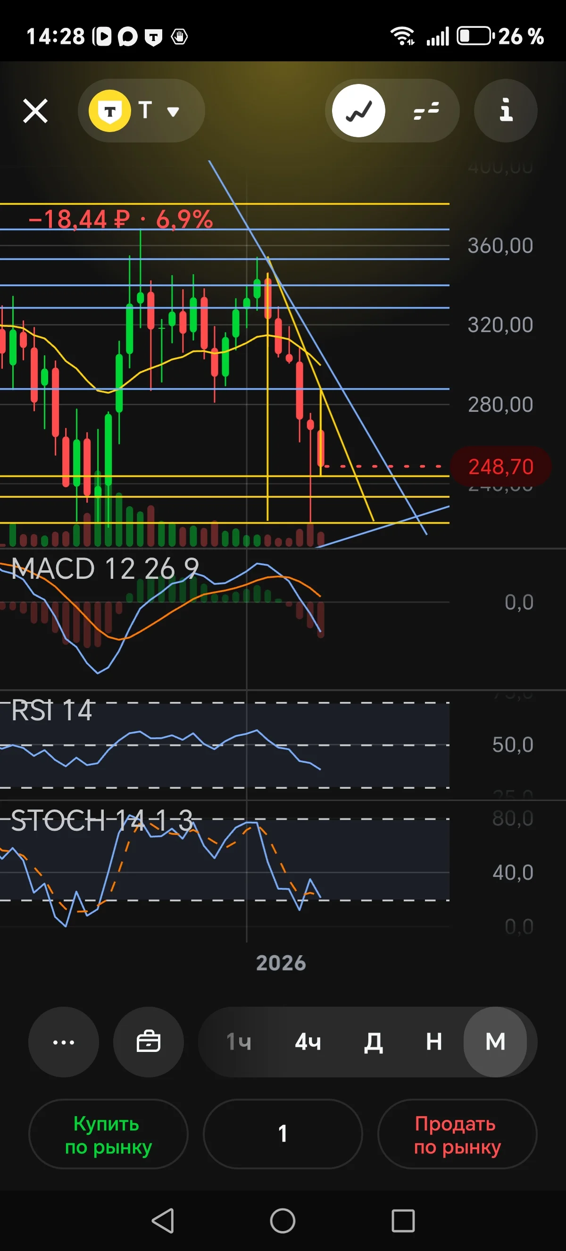Tap the 14:28 clock in status bar
This screenshot has width=566, height=1251.
click(x=55, y=36)
